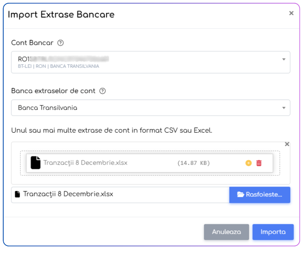Click the help icon beside Cont Bancar
The width and height of the screenshot is (306, 254).
pyautogui.click(x=60, y=43)
